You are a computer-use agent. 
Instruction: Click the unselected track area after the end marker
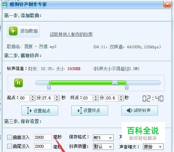144,83
